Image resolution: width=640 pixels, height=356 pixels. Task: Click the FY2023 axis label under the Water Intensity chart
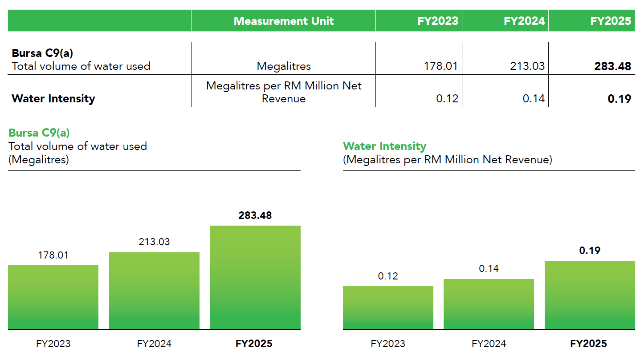(x=388, y=344)
